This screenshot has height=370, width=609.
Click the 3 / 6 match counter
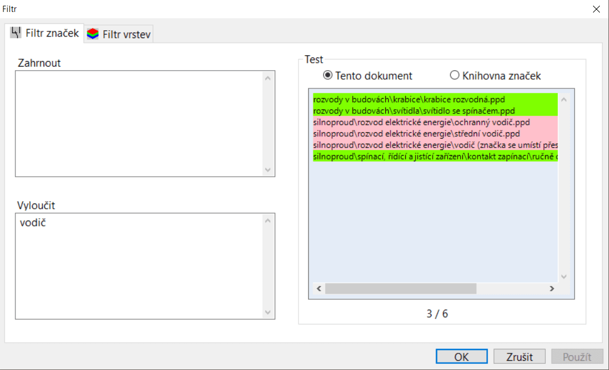(x=437, y=314)
